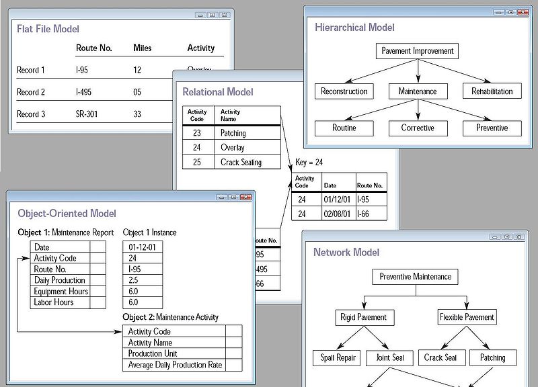
Task: Click the 'Object 2: Maintenance Activity' heading
Action: click(x=171, y=317)
